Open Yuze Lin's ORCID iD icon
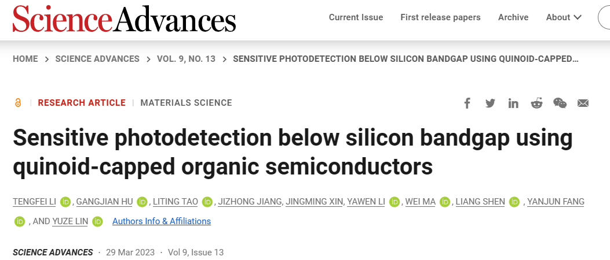This screenshot has height=260, width=610. [x=98, y=222]
